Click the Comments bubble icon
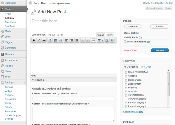Image resolution: width=175 pixels, height=125 pixels. 2,48
